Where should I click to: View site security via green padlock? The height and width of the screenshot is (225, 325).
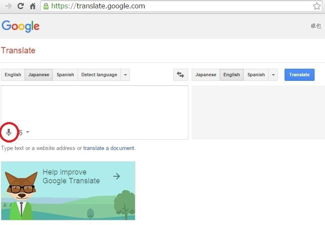click(46, 6)
